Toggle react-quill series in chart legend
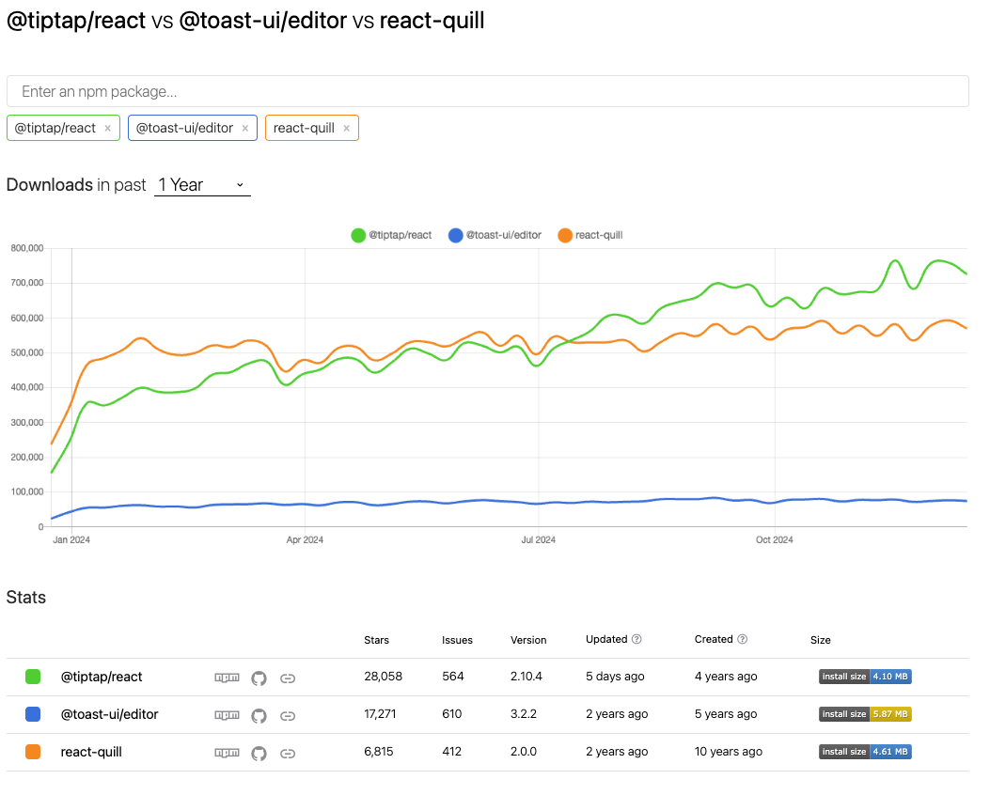The width and height of the screenshot is (990, 795). pos(590,235)
